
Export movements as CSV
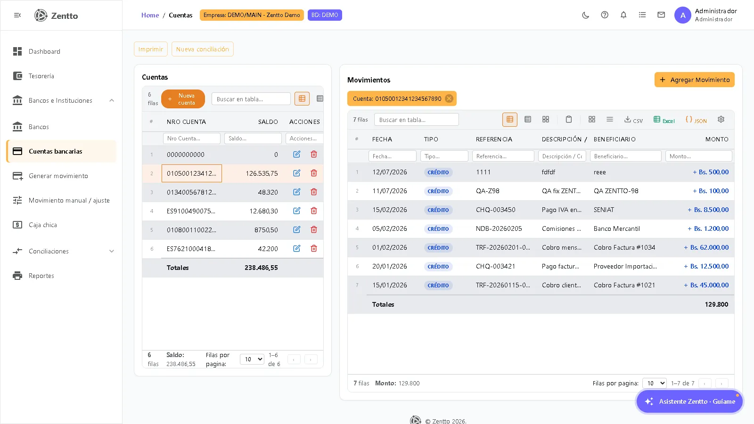(x=633, y=120)
